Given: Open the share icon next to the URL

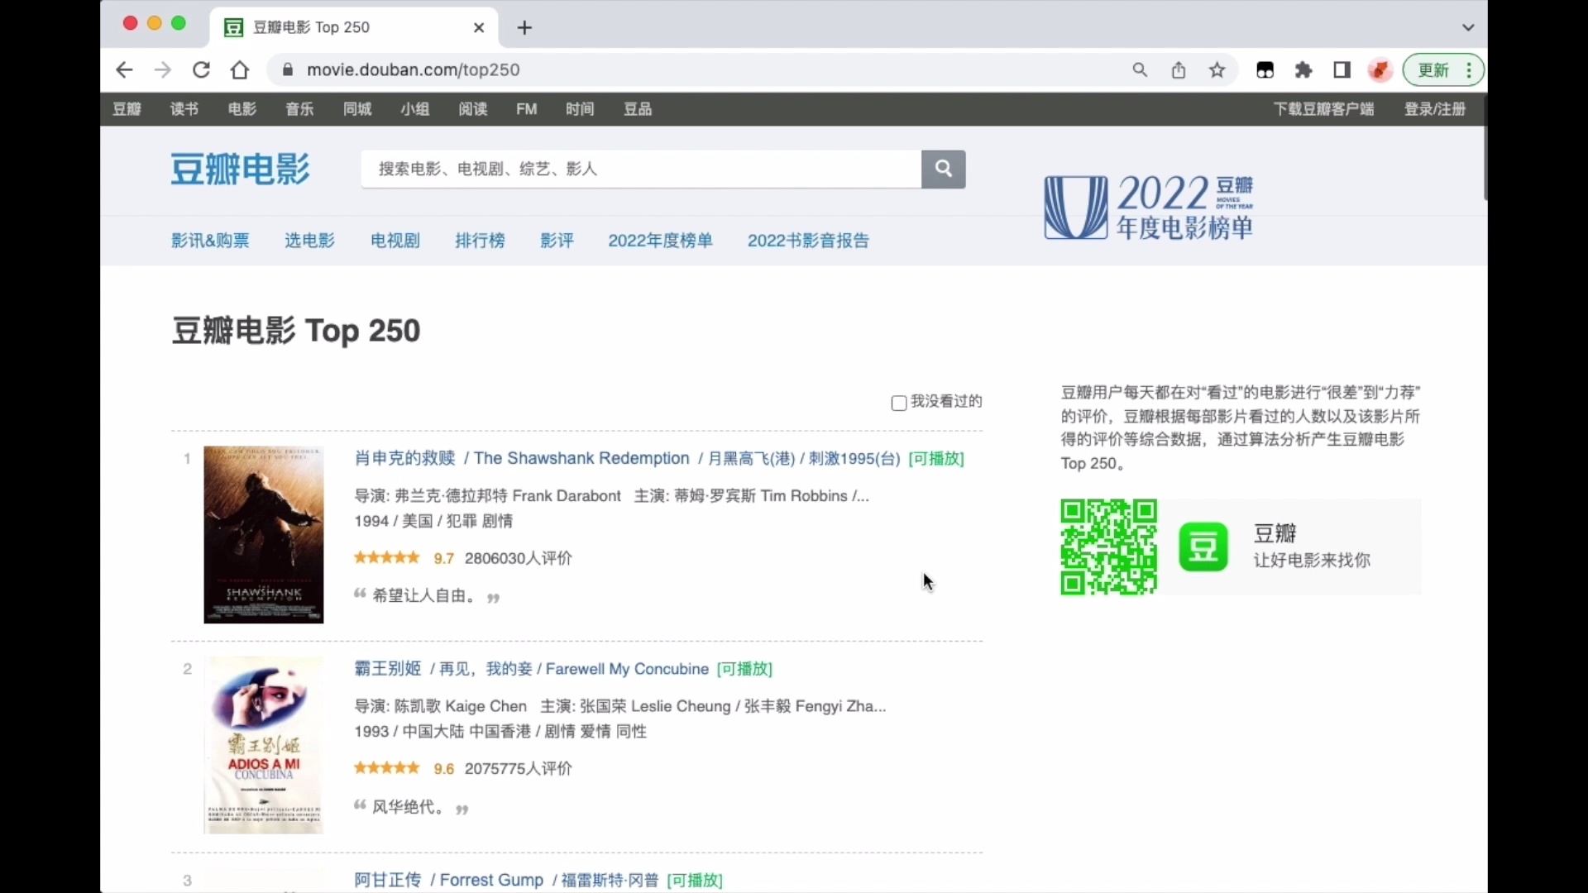Looking at the screenshot, I should [x=1178, y=69].
